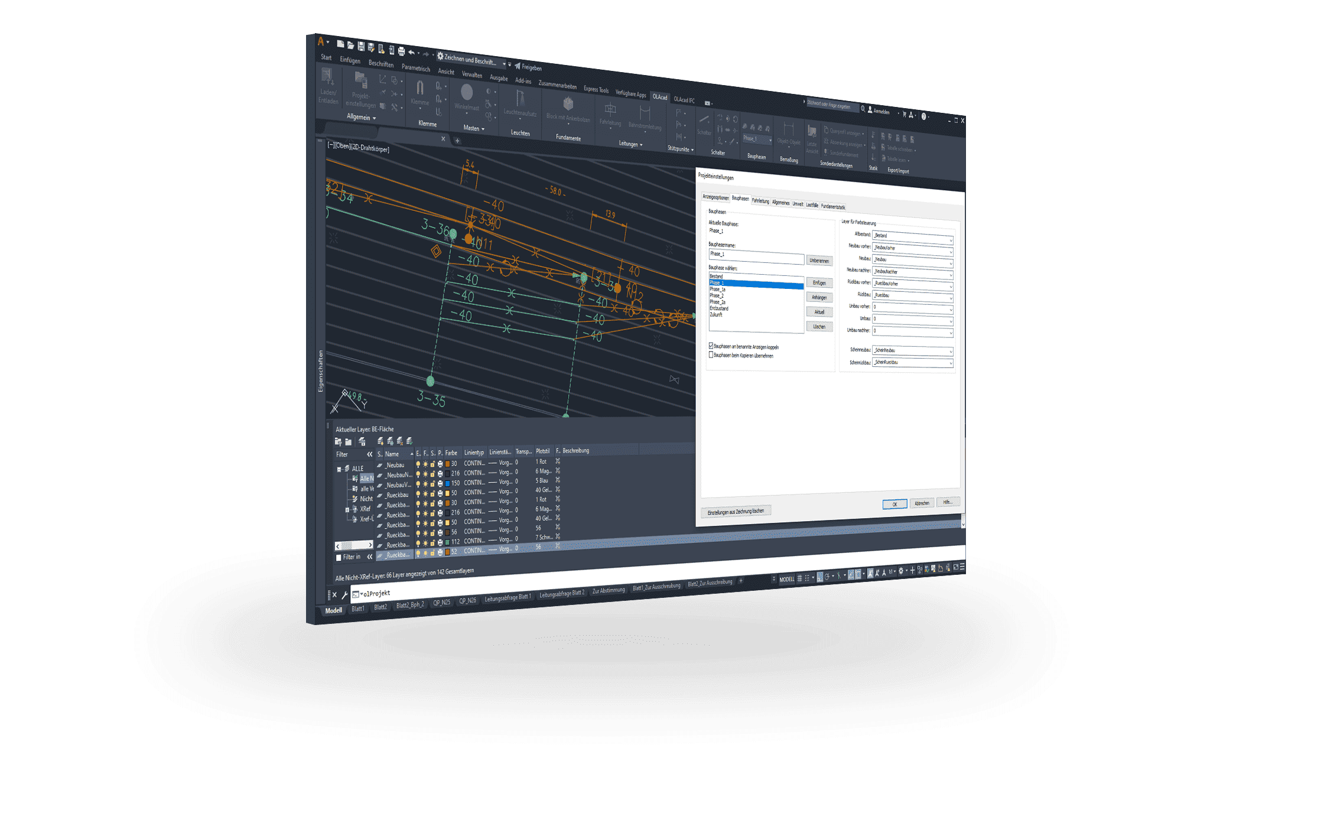Open the Open-file folder icon in quick access toolbar
Image resolution: width=1337 pixels, height=836 pixels.
[x=350, y=45]
